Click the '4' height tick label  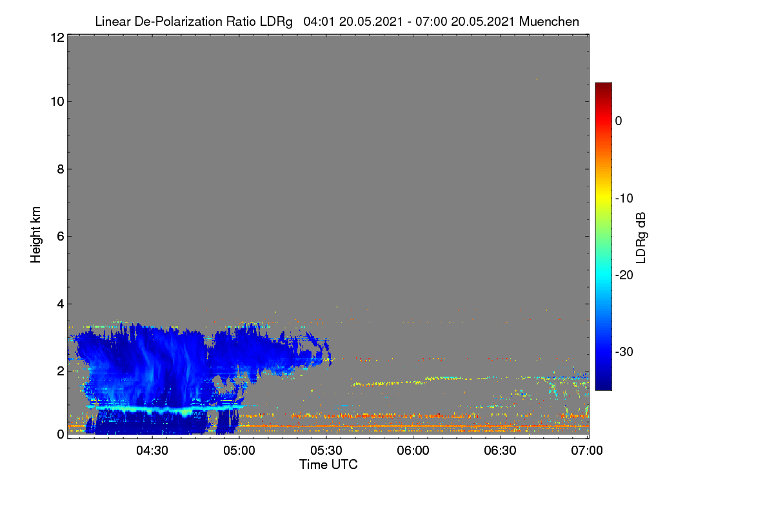[59, 304]
